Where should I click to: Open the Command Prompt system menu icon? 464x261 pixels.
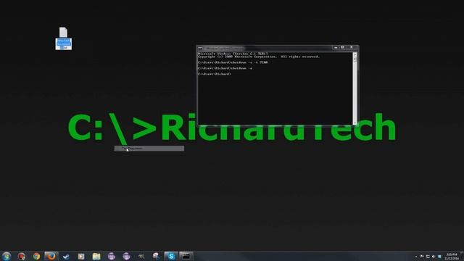(x=200, y=49)
